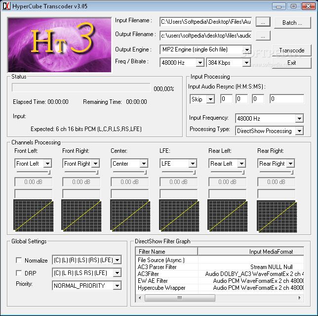
Task: Click the Rear Right gain slider
Action: point(277,172)
